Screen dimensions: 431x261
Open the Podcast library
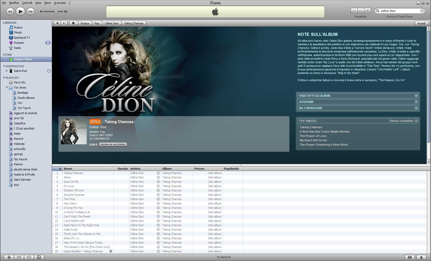pos(19,43)
